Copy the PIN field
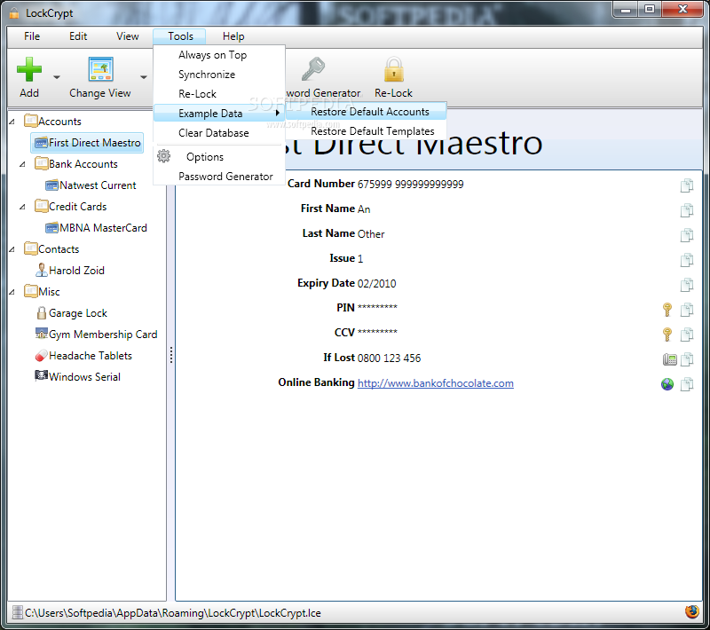Viewport: 710px width, 630px height. (x=687, y=310)
